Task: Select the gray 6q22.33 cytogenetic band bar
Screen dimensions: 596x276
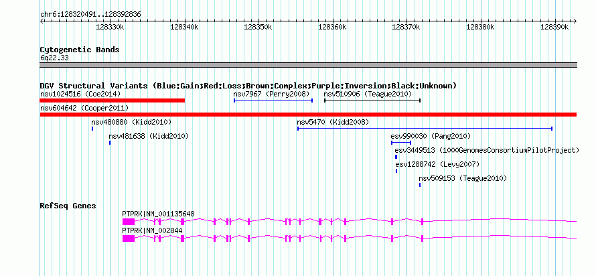Action: pyautogui.click(x=308, y=65)
